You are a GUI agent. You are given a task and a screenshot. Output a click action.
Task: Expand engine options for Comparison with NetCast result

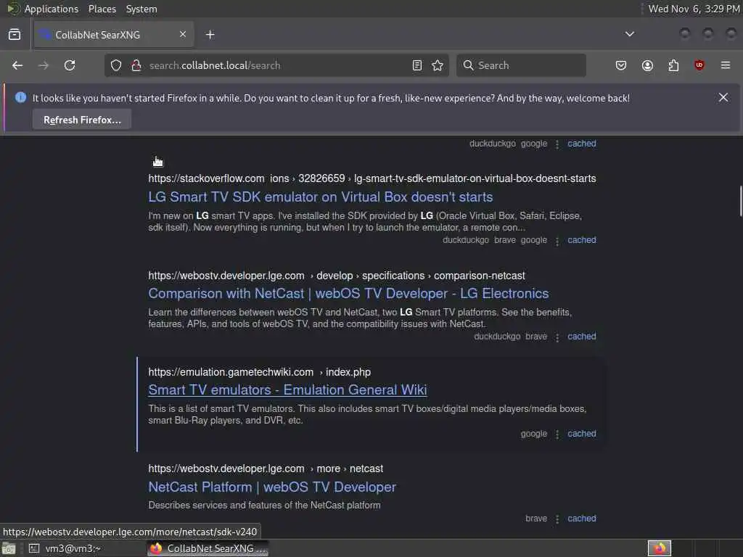[x=557, y=337]
